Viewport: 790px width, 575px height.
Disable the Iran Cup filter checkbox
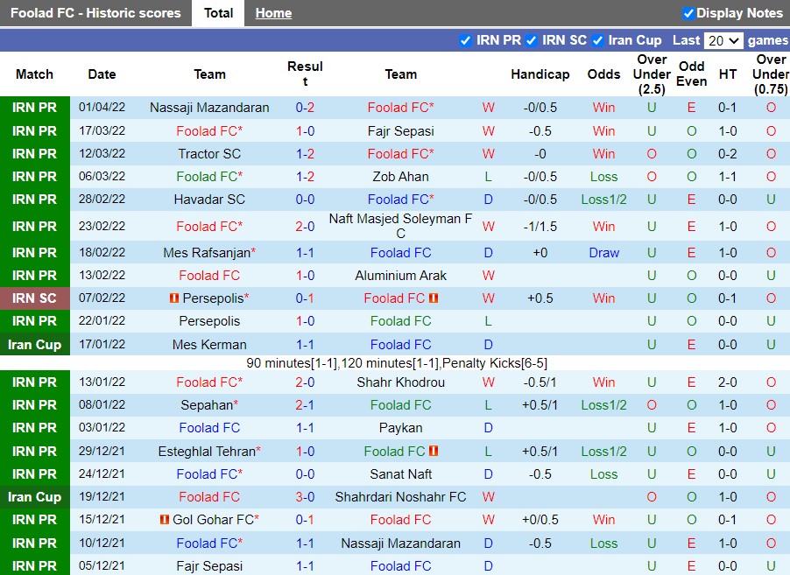598,40
